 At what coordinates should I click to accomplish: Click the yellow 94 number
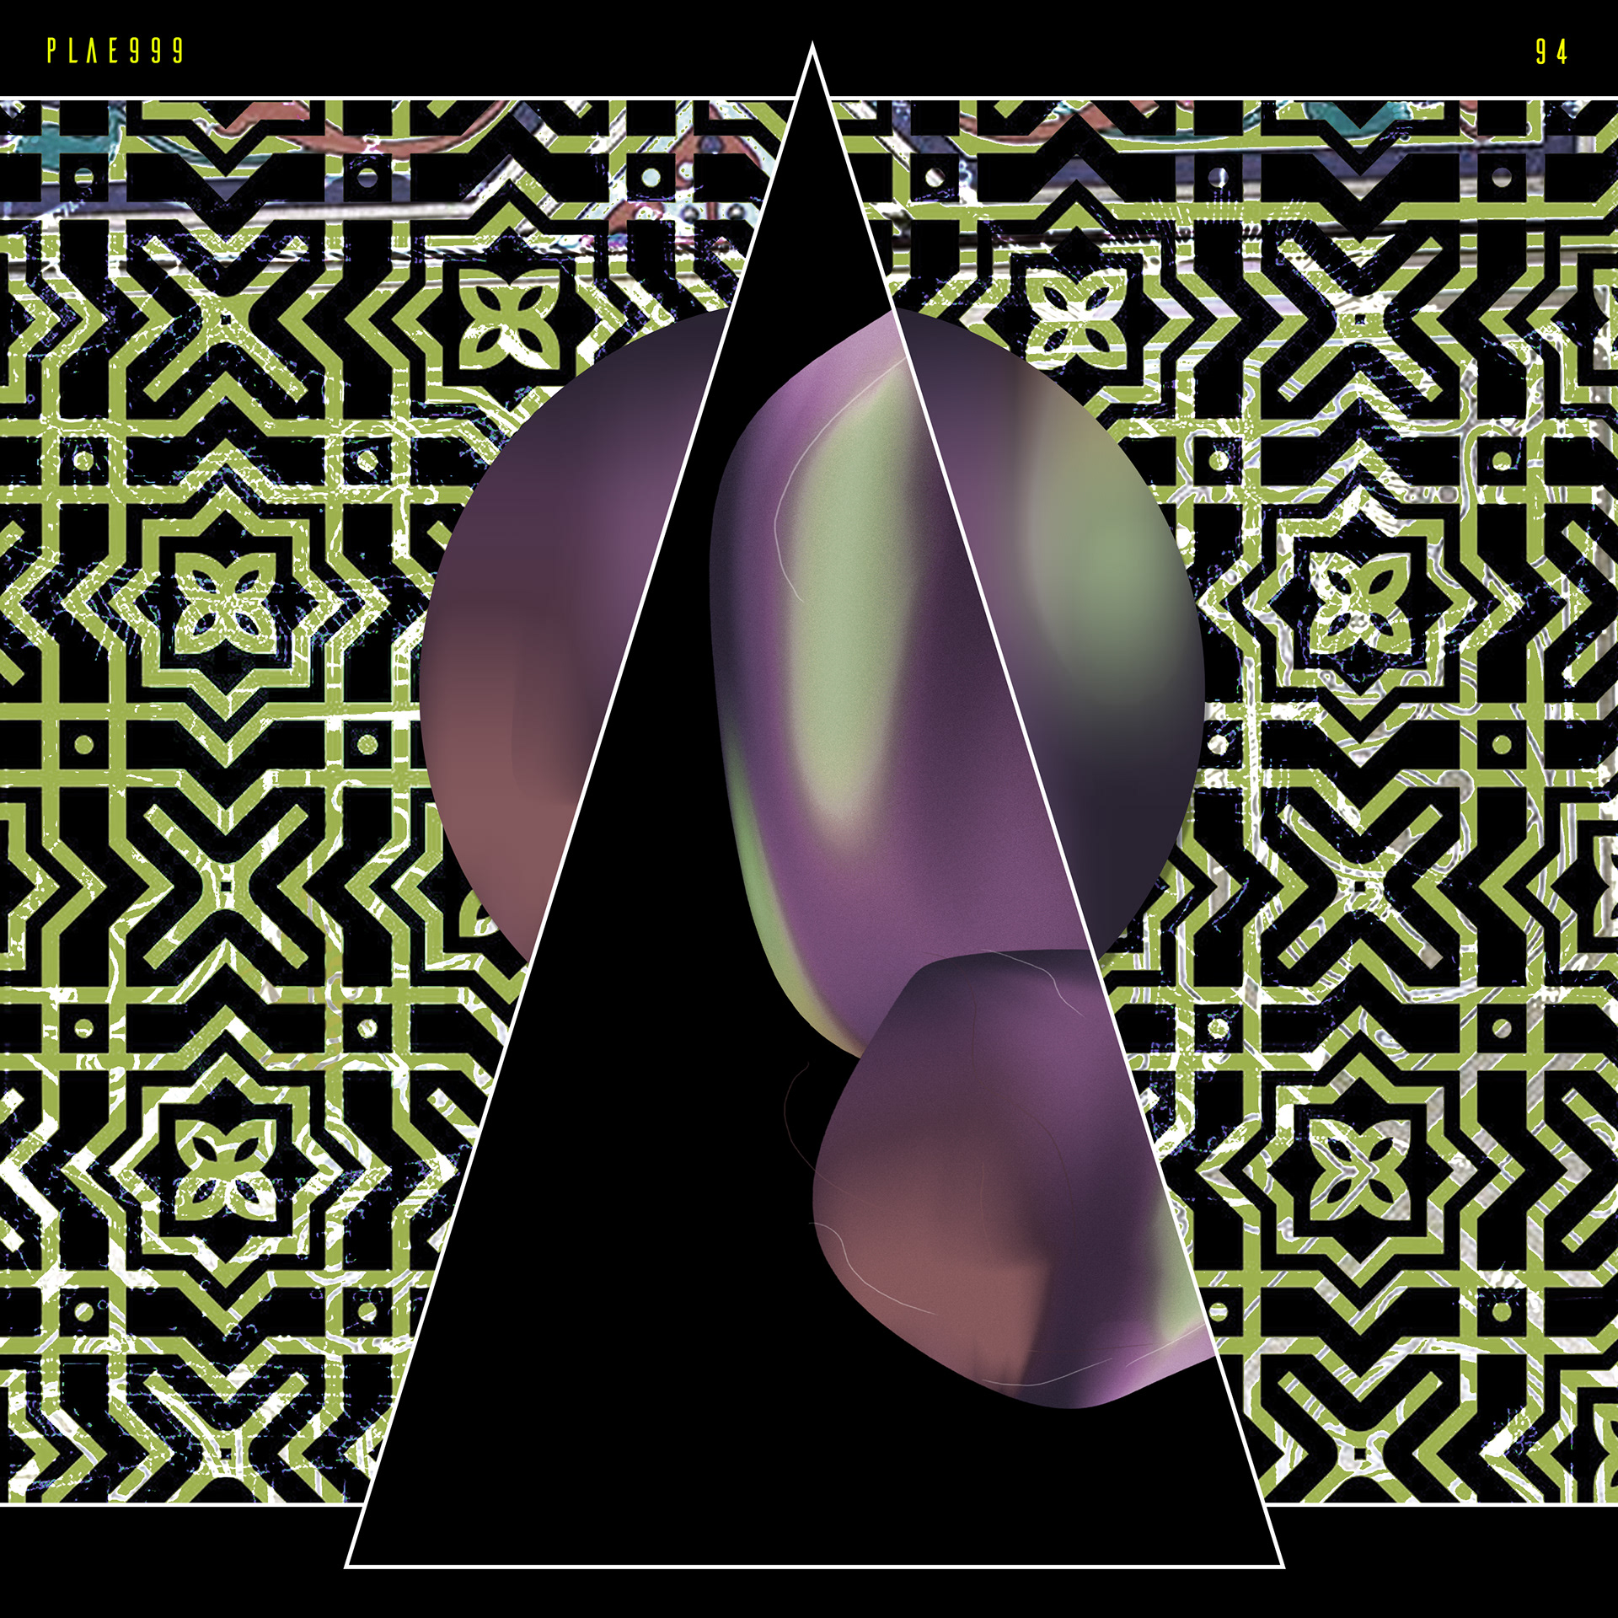pyautogui.click(x=1551, y=52)
